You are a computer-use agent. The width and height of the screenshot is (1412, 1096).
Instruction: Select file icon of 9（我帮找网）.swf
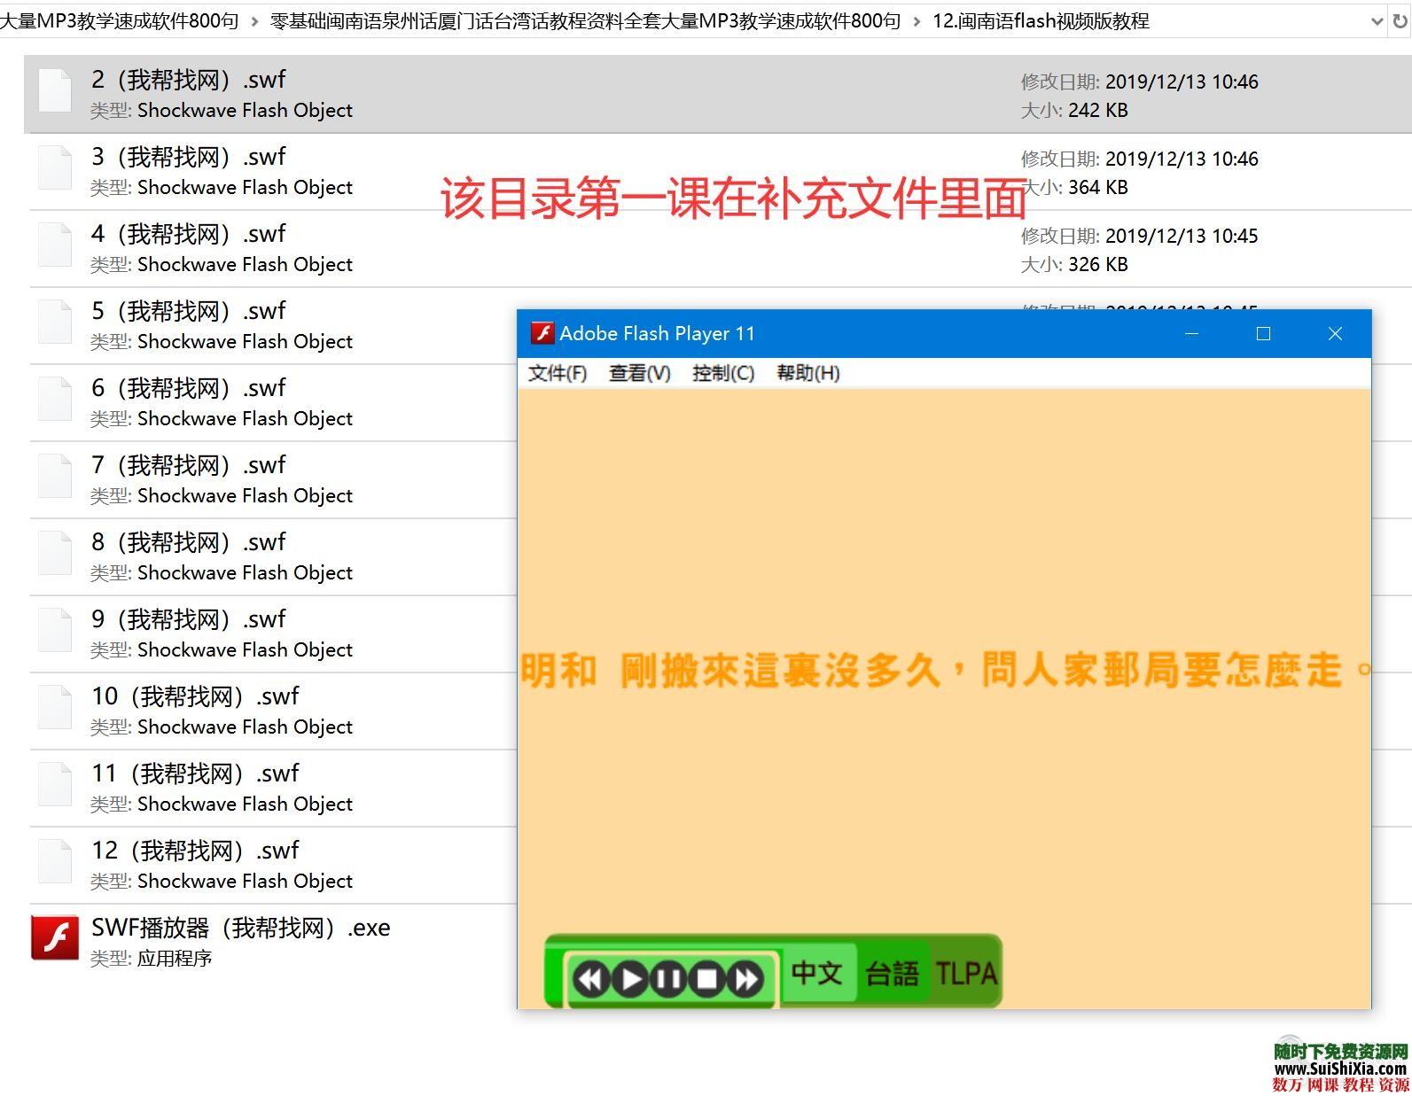55,630
